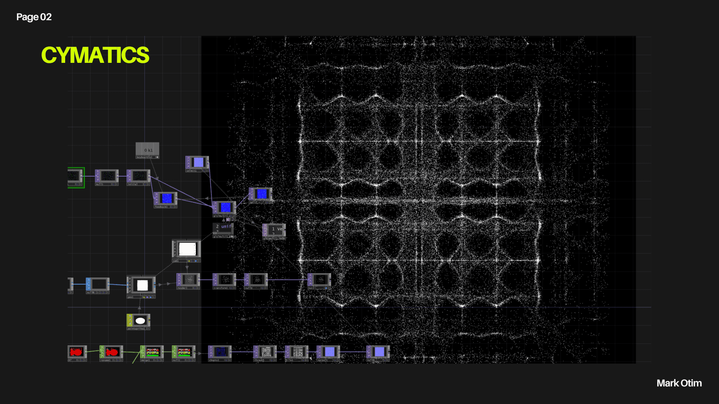The image size is (719, 404).
Task: Select the pointsprite1 material node
Action: coord(140,321)
